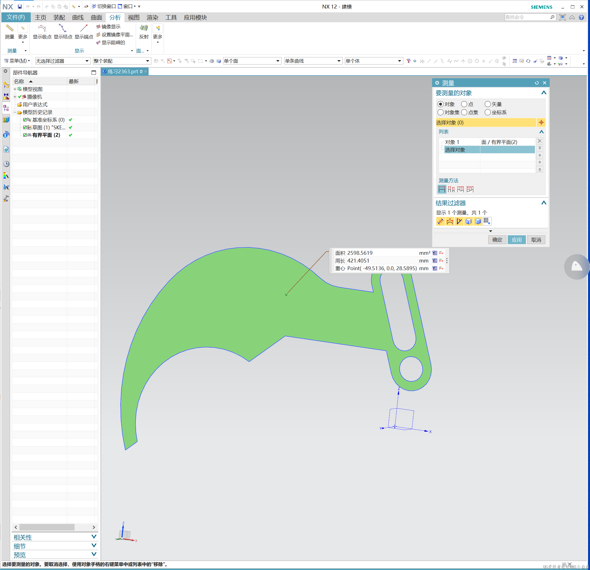Open the History clock sidebar icon
The height and width of the screenshot is (570, 590).
[6, 164]
